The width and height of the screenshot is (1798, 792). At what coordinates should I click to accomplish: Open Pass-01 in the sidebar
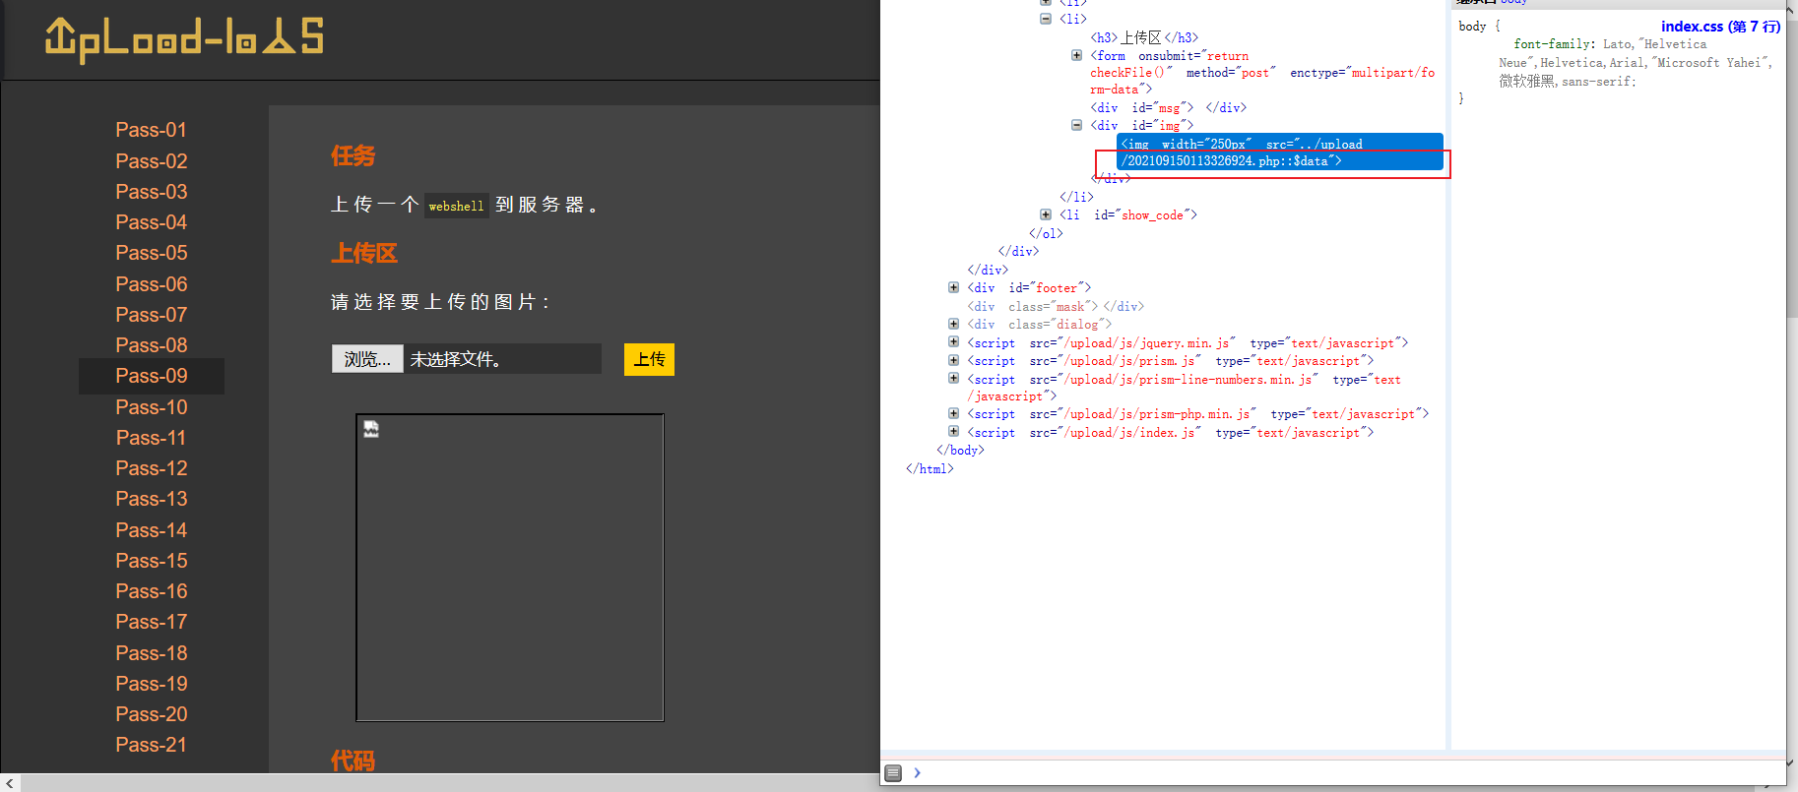tap(151, 130)
